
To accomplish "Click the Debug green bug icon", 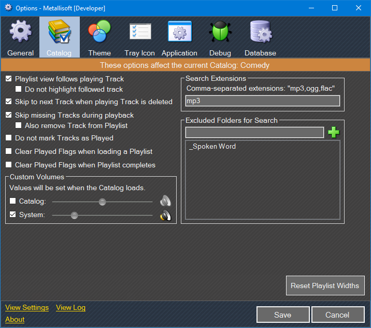I will tap(220, 32).
